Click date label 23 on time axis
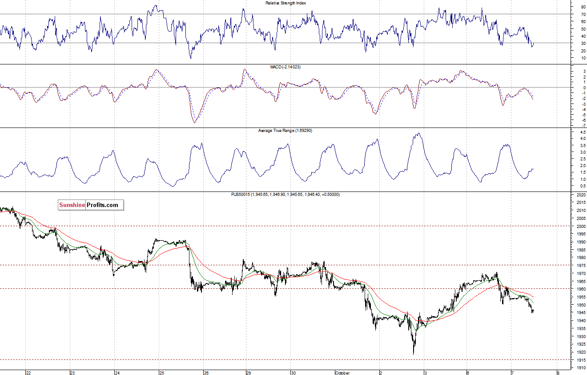Screen dimensions: 587x375 (72, 372)
